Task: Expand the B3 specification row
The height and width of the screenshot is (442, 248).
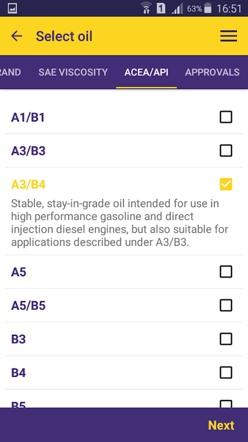Action: point(123,339)
